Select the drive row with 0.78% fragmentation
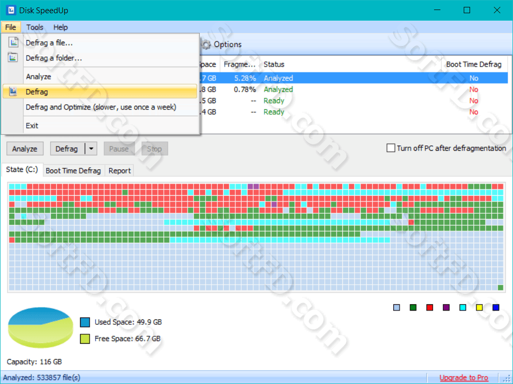The image size is (513, 384). click(x=353, y=89)
